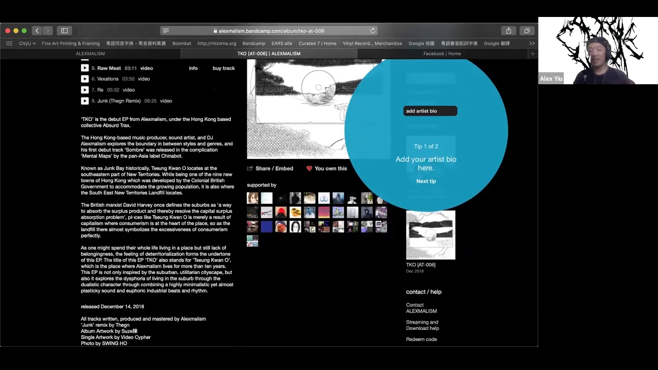Click Next tip in the tooltip
The width and height of the screenshot is (658, 370).
(x=426, y=181)
